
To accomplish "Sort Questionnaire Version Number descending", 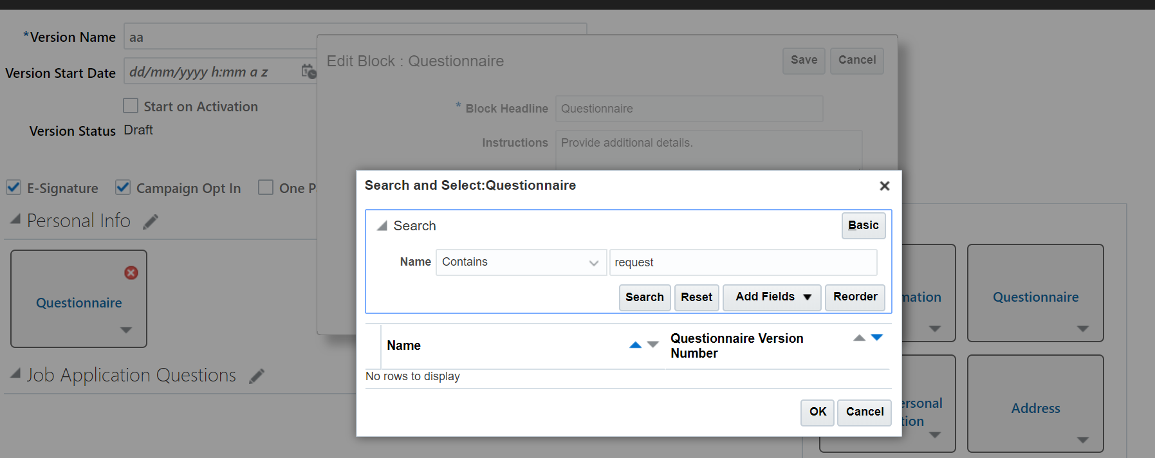I will 876,338.
